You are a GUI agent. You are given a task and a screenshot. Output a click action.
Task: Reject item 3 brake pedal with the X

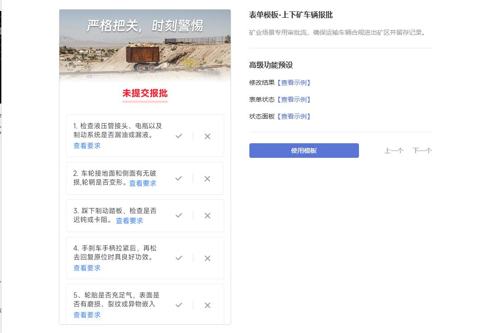coord(207,216)
